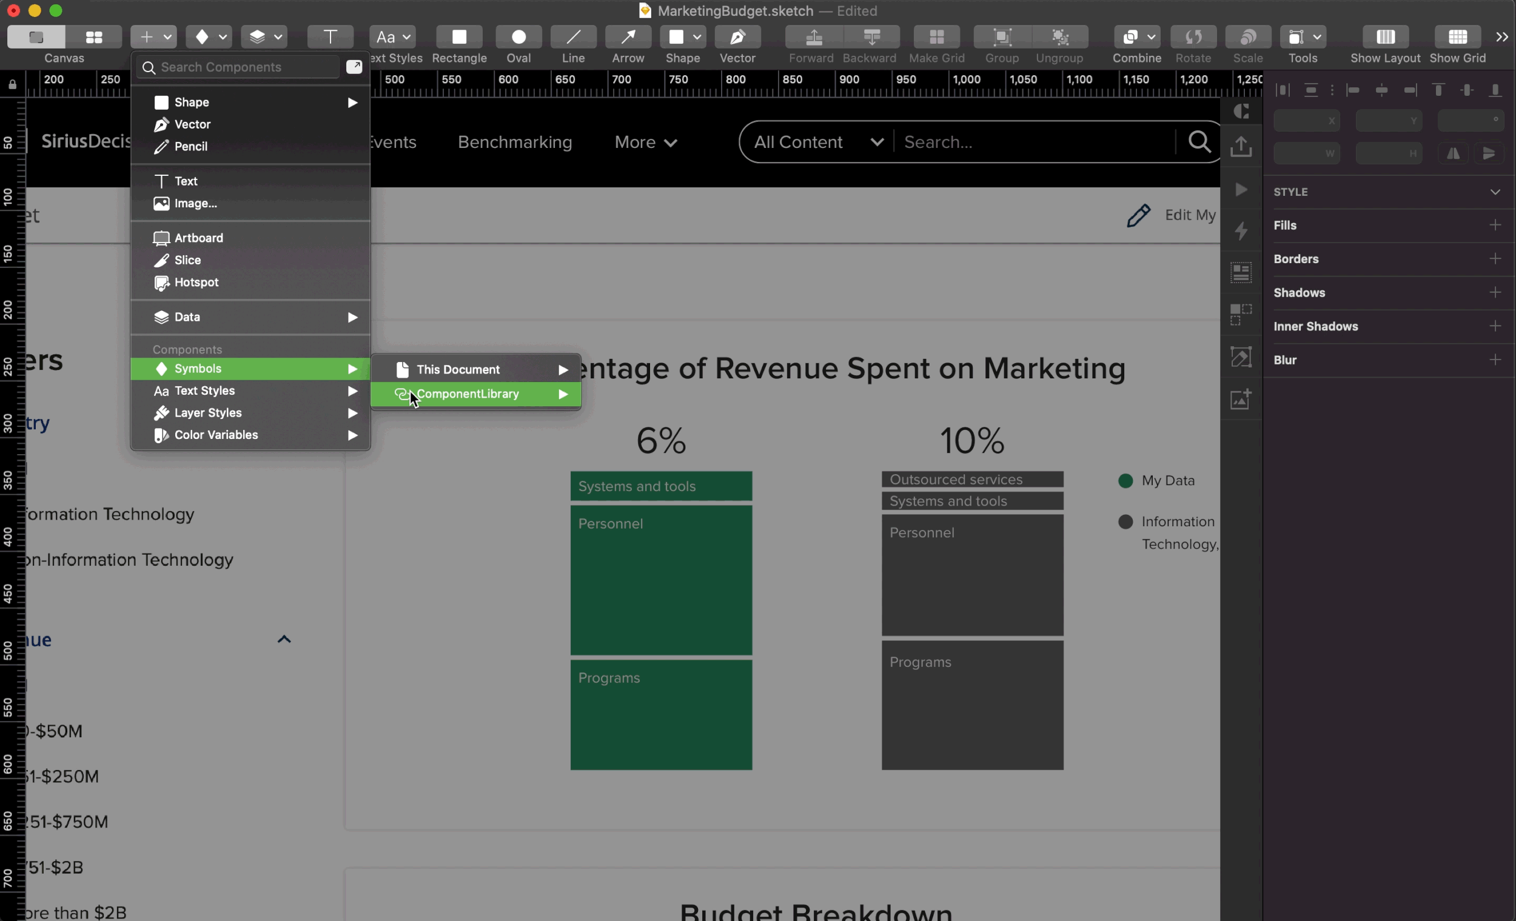Add a new Fill with plus button

[1495, 225]
